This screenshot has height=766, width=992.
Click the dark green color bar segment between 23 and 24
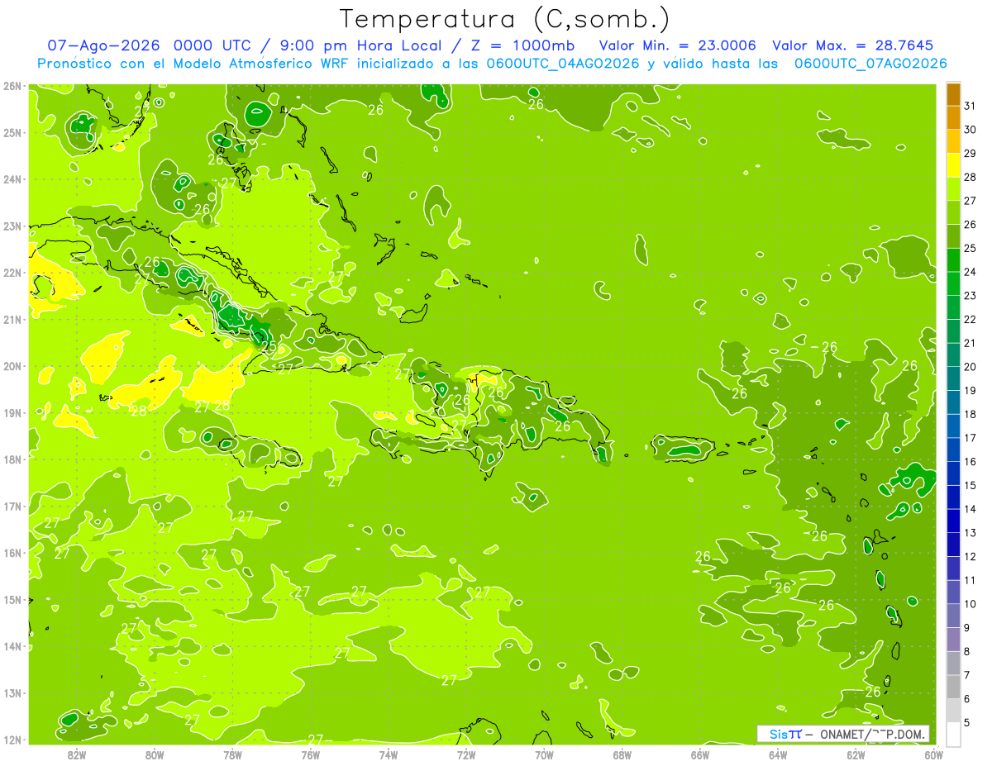[x=953, y=284]
